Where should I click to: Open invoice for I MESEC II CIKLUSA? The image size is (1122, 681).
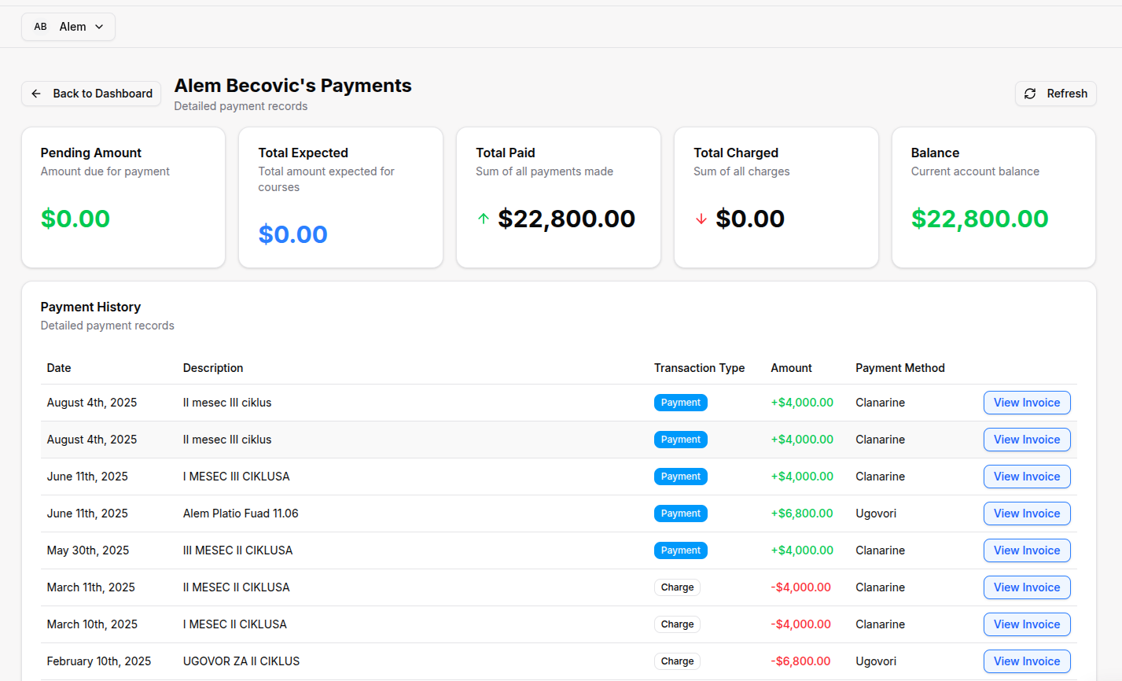[1026, 624]
